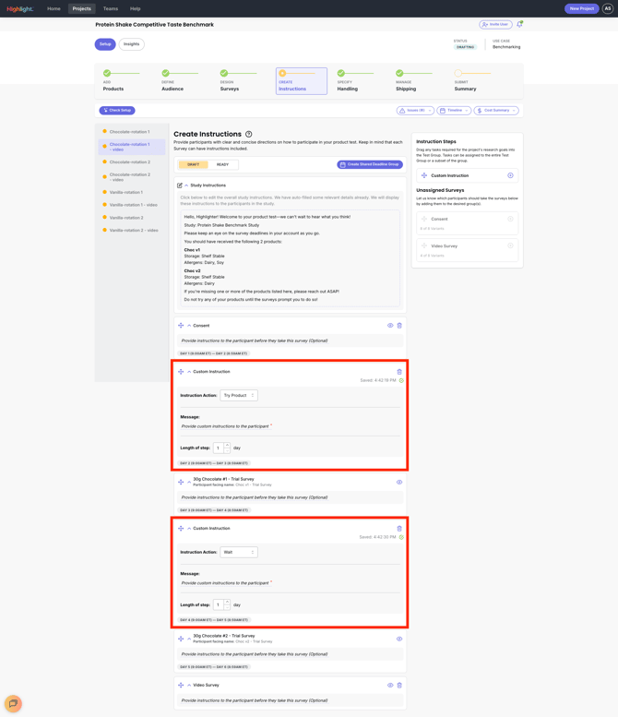Click Create Shared Deadline Group button
Screen dimensions: 618x717
point(370,164)
